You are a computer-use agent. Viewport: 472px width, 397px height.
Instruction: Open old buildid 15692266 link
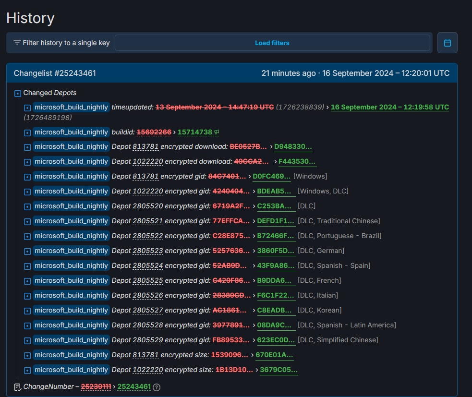pyautogui.click(x=154, y=132)
